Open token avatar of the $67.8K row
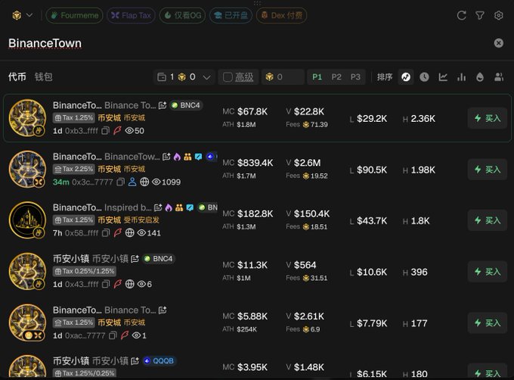The image size is (514, 380). click(x=27, y=118)
